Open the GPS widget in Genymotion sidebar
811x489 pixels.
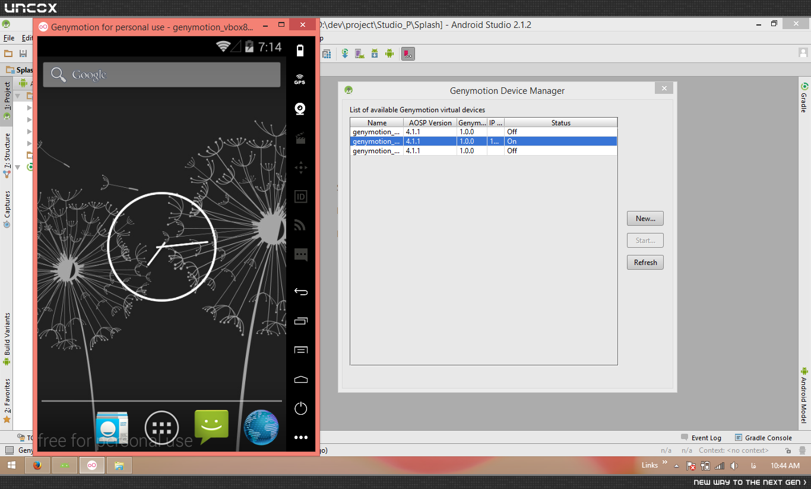[300, 79]
